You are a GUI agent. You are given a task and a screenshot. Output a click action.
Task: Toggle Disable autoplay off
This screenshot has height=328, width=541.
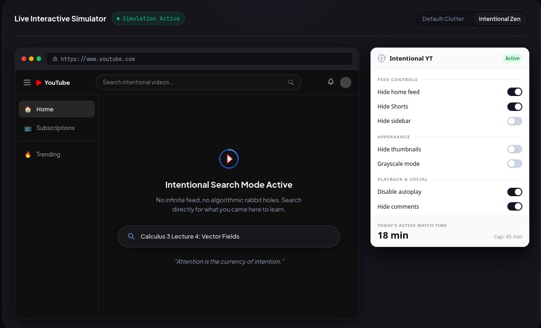point(514,192)
